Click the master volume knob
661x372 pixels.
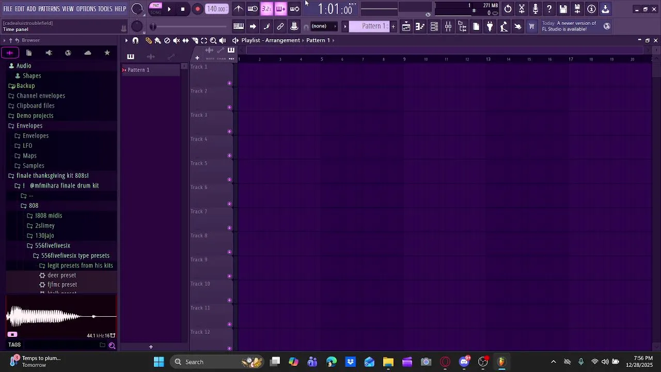pos(137,9)
